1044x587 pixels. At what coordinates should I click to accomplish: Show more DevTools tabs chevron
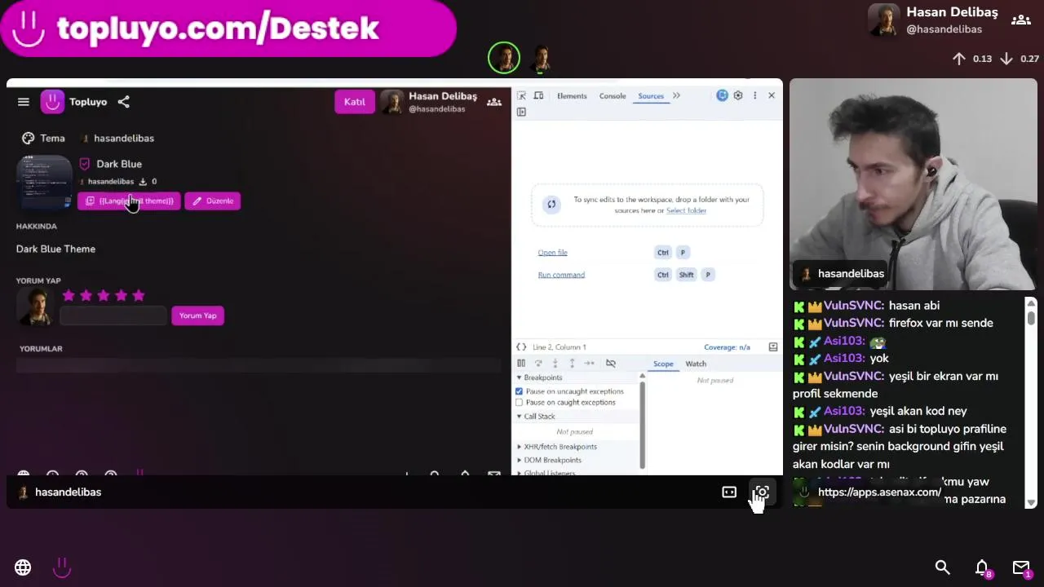point(676,95)
